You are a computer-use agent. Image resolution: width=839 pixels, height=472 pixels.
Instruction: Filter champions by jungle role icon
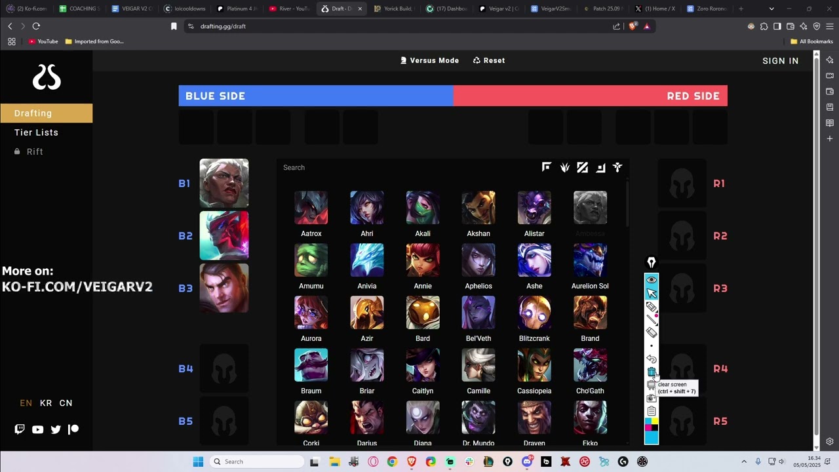tap(565, 168)
